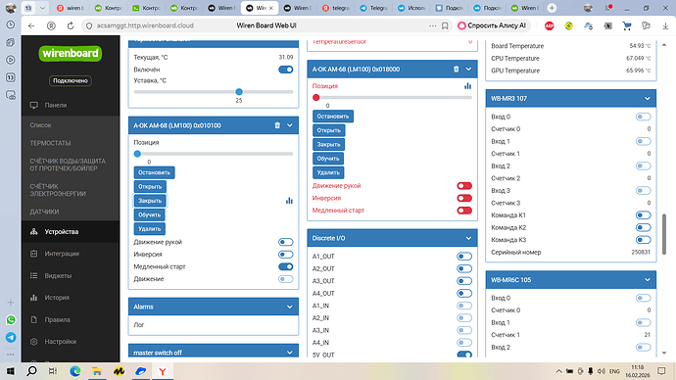Open history chart icon next to Закрыть button

click(x=289, y=201)
